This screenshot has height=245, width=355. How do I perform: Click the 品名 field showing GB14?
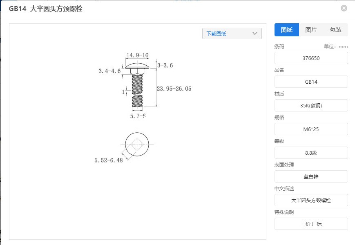pyautogui.click(x=311, y=82)
